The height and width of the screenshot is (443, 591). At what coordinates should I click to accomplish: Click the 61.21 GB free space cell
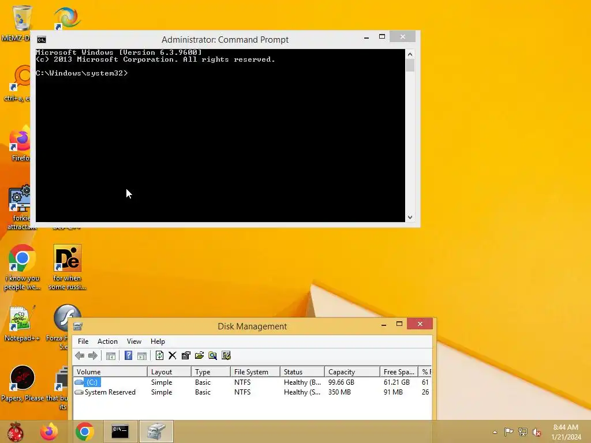click(x=397, y=382)
